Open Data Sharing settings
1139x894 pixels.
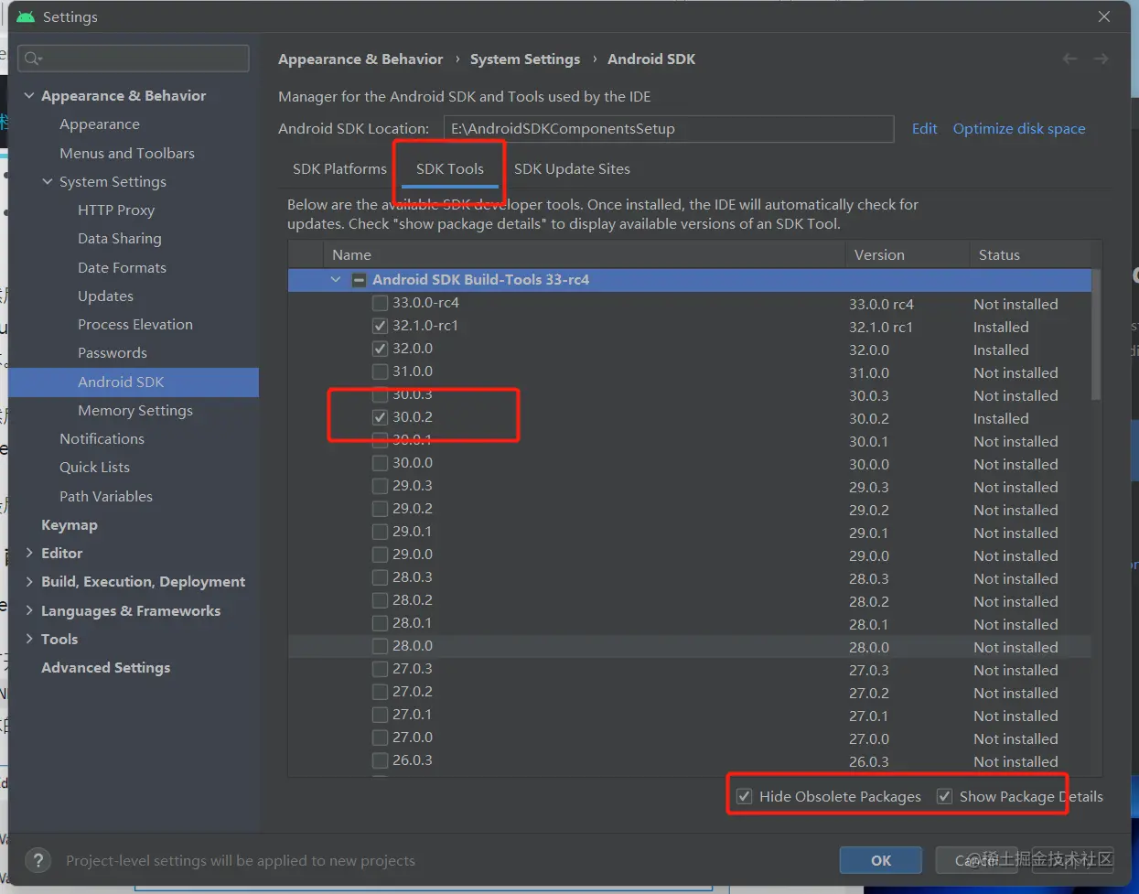[120, 238]
